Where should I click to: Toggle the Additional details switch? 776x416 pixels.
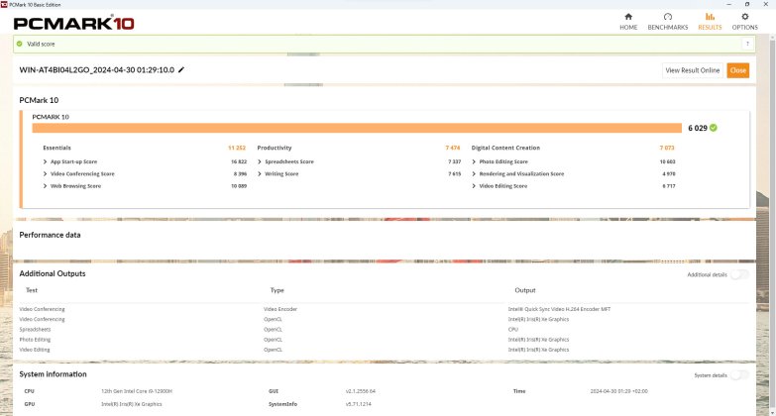739,274
